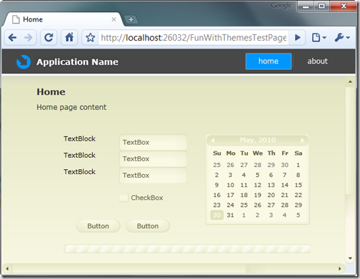Click the right Button

click(x=148, y=225)
